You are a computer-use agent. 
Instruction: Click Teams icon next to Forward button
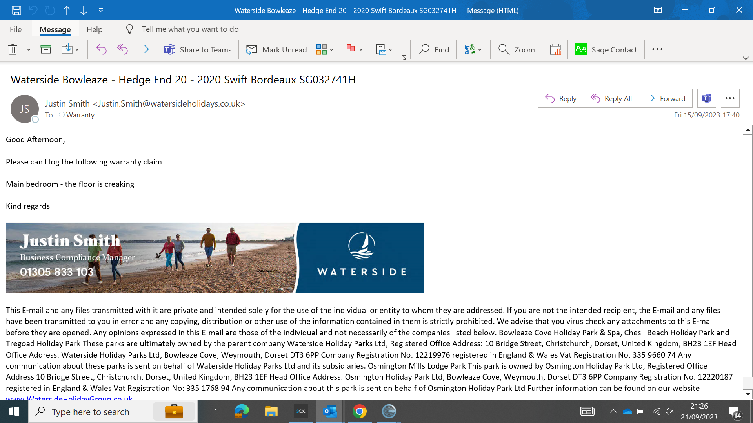click(x=706, y=98)
